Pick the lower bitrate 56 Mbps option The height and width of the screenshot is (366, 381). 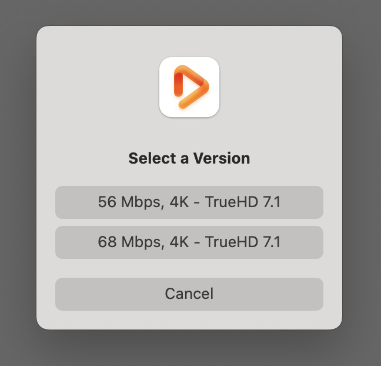coord(189,202)
